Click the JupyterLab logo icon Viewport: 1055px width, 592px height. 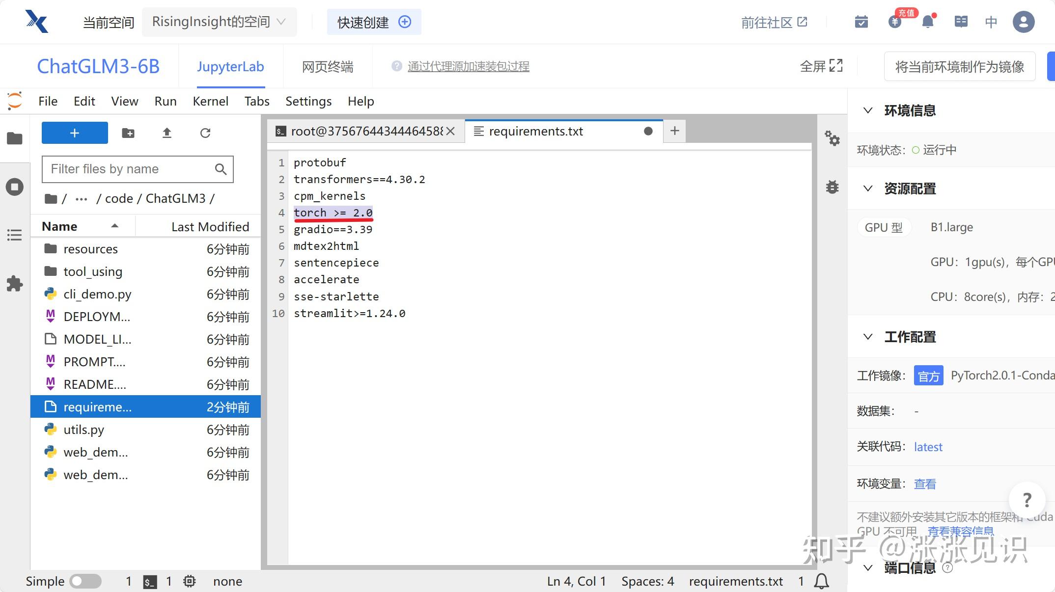[x=15, y=101]
